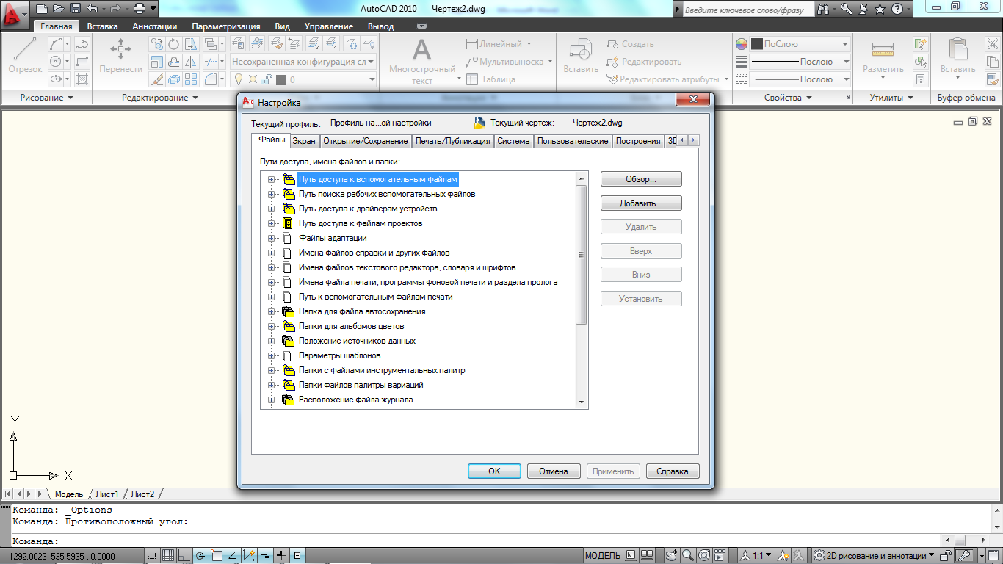
Task: Select the Hatch tool in Рисование panel
Action: pyautogui.click(x=82, y=79)
